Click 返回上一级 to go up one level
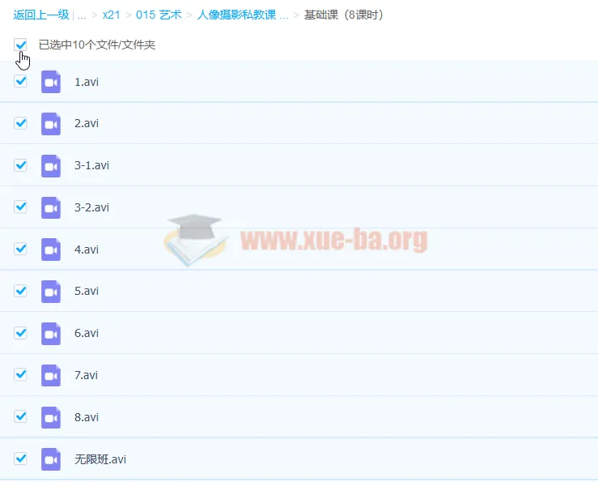 click(x=41, y=15)
